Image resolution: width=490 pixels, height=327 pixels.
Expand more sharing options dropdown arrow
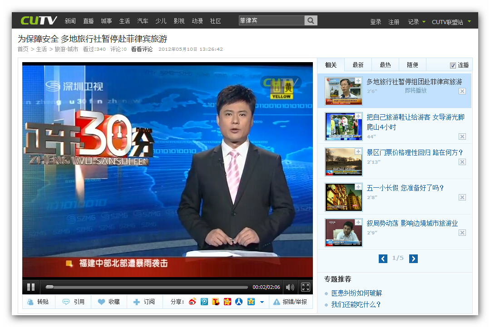[262, 302]
